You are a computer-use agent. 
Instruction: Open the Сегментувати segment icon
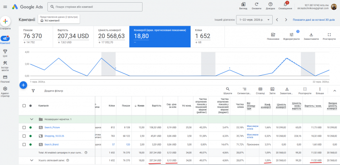coord(244,91)
